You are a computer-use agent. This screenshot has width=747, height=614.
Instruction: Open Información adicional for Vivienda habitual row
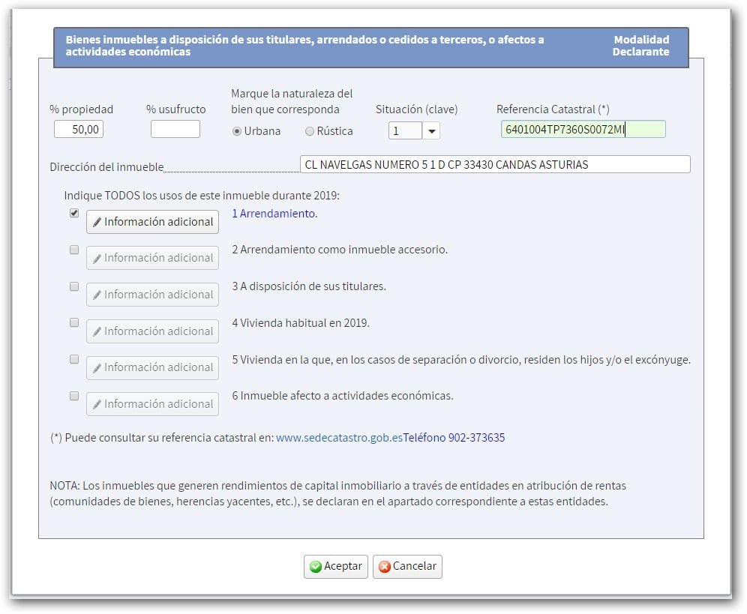(x=152, y=331)
